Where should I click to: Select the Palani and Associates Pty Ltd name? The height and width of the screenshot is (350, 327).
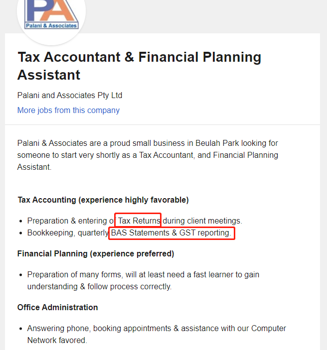coord(70,95)
